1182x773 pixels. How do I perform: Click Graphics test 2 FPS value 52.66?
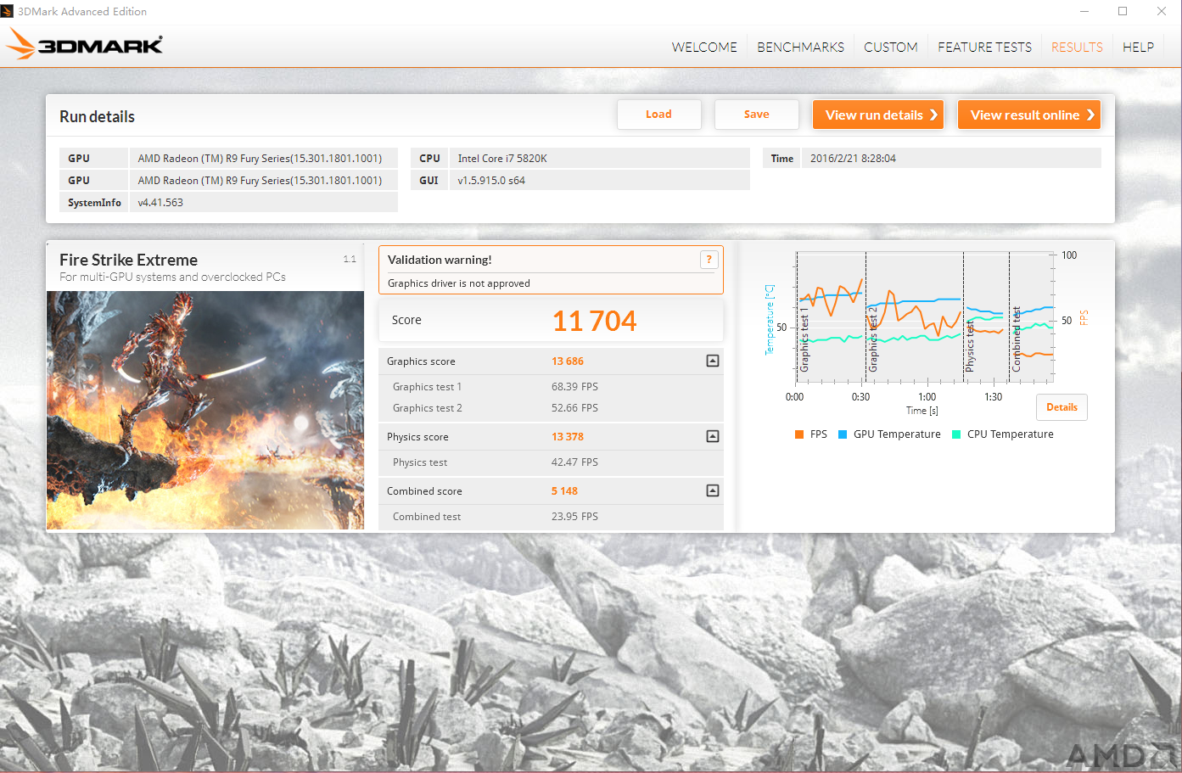pyautogui.click(x=574, y=408)
